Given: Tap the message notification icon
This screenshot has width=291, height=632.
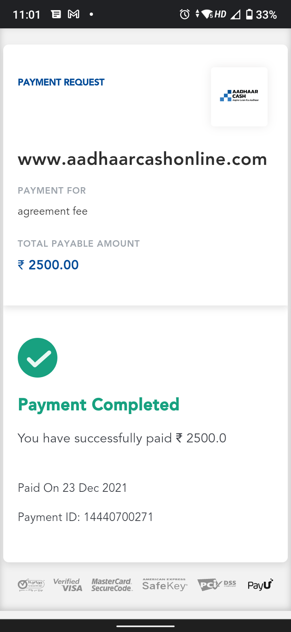Looking at the screenshot, I should point(56,15).
